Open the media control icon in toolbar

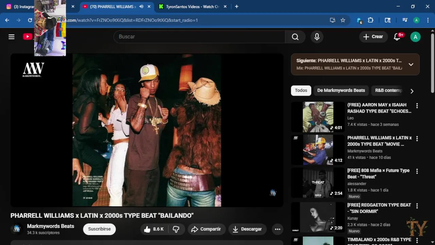point(404,20)
